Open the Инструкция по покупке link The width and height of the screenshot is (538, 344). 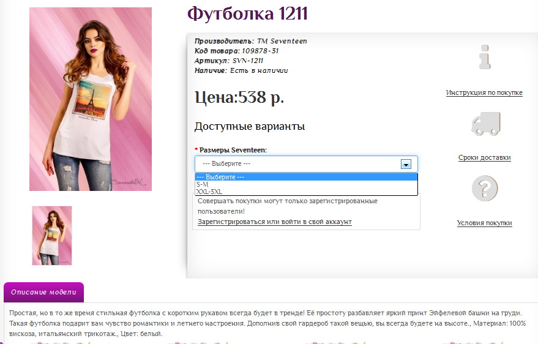(x=484, y=92)
